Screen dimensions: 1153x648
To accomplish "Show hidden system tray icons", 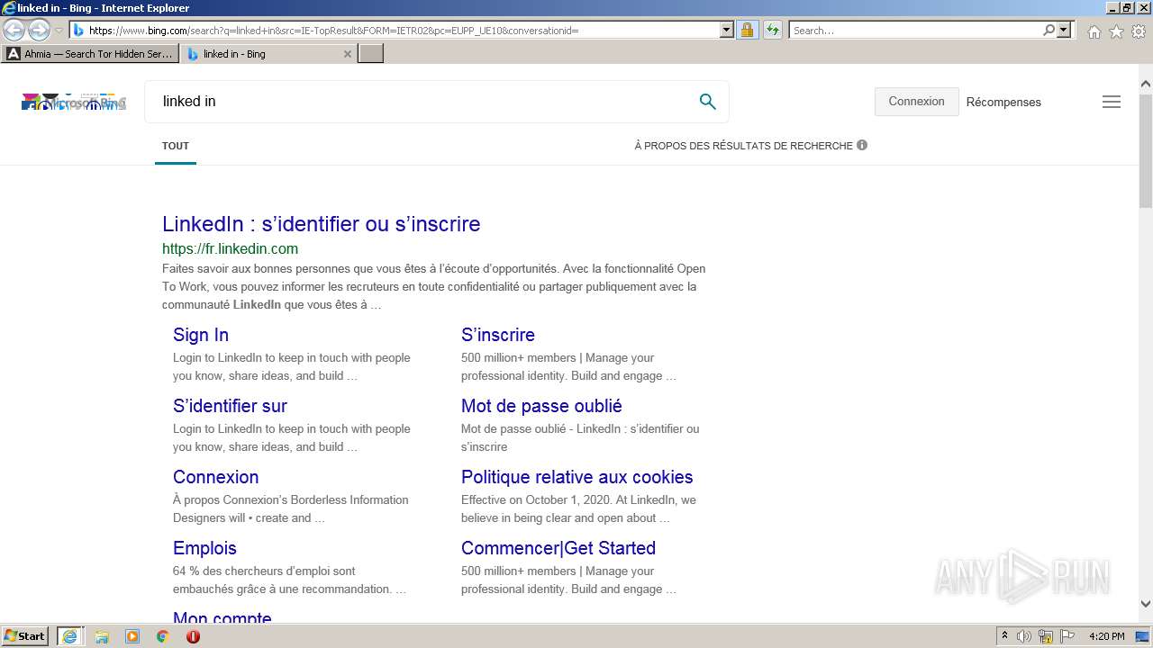I will pos(1004,636).
